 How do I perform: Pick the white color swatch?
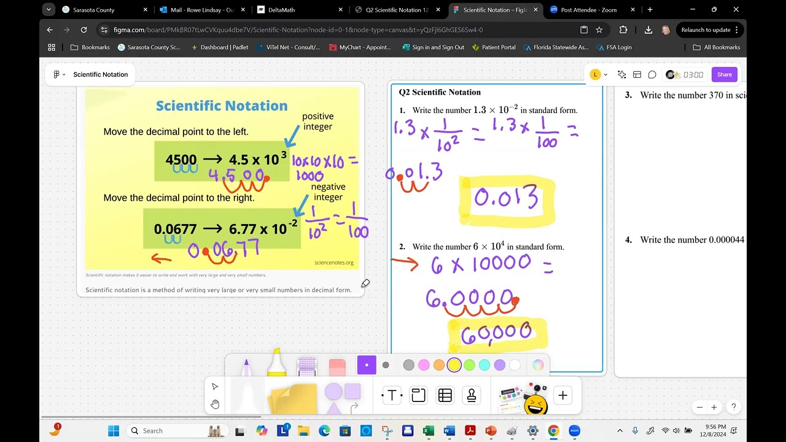point(515,365)
